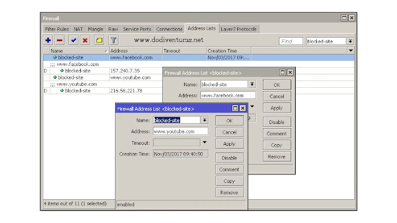
Task: Select the 216.58.221.78 address row
Action: tap(126, 91)
